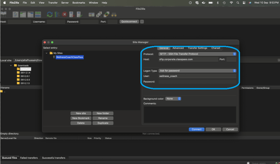This screenshot has width=280, height=164.
Task: Click the Cancel button in Site Manager
Action: pyautogui.click(x=230, y=129)
